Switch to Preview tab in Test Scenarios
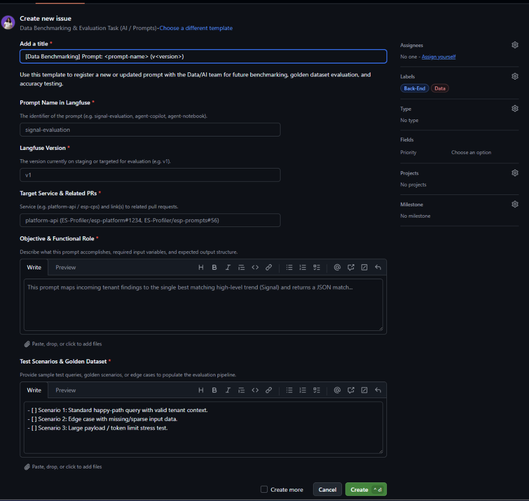The width and height of the screenshot is (529, 501). click(66, 390)
